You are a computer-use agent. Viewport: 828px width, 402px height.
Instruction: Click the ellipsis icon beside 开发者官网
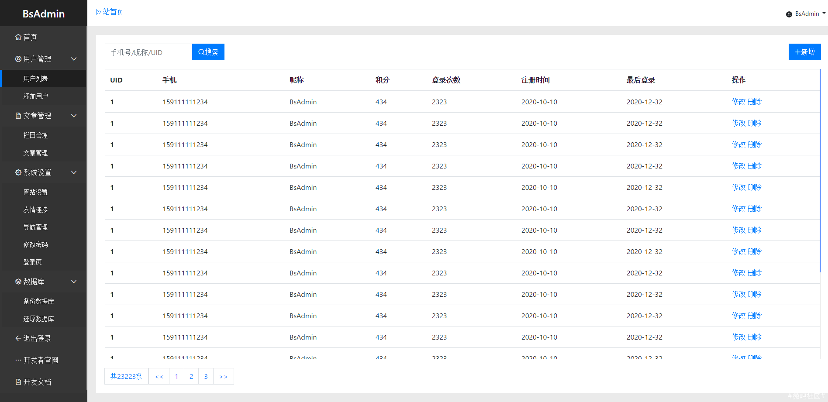pos(18,360)
